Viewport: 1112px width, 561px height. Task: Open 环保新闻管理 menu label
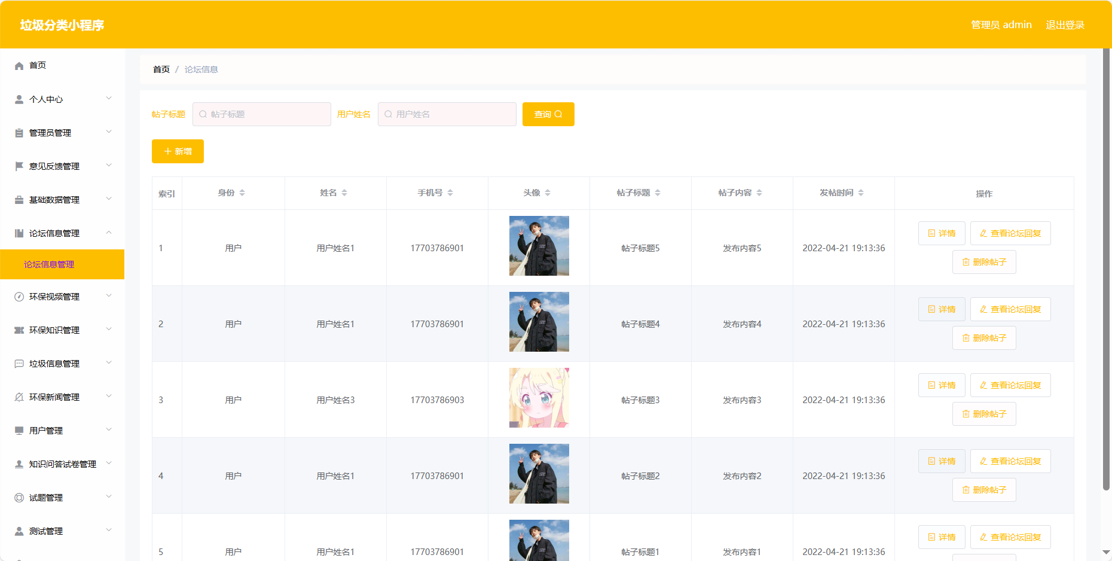point(54,397)
